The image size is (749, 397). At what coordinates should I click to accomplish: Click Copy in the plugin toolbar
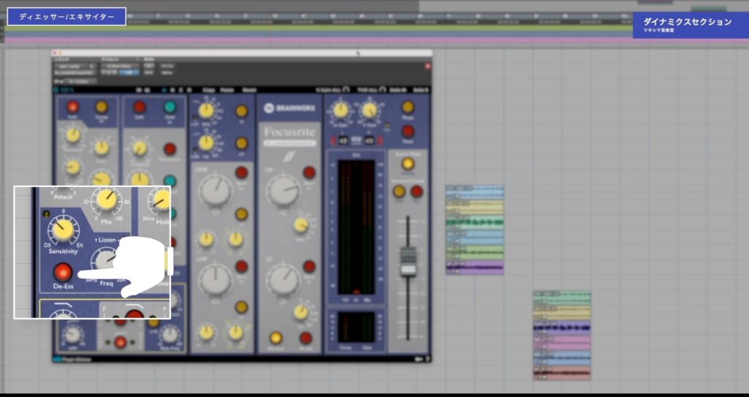(208, 90)
